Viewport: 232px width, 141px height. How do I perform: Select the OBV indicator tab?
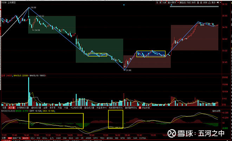[129, 138]
